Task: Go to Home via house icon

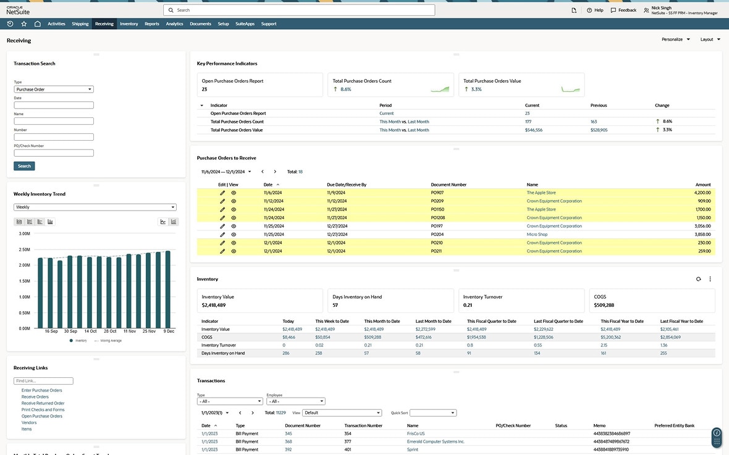Action: pos(37,24)
